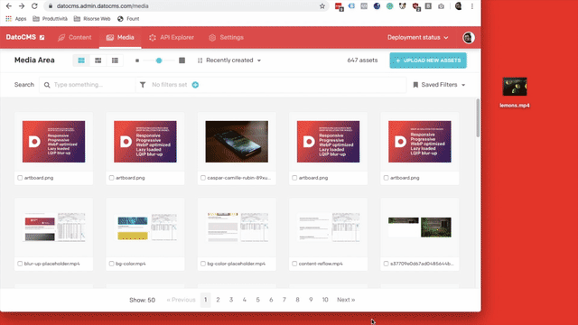Screen dimensions: 578x325
Task: Click the Upload New Assets button
Action: pos(428,60)
